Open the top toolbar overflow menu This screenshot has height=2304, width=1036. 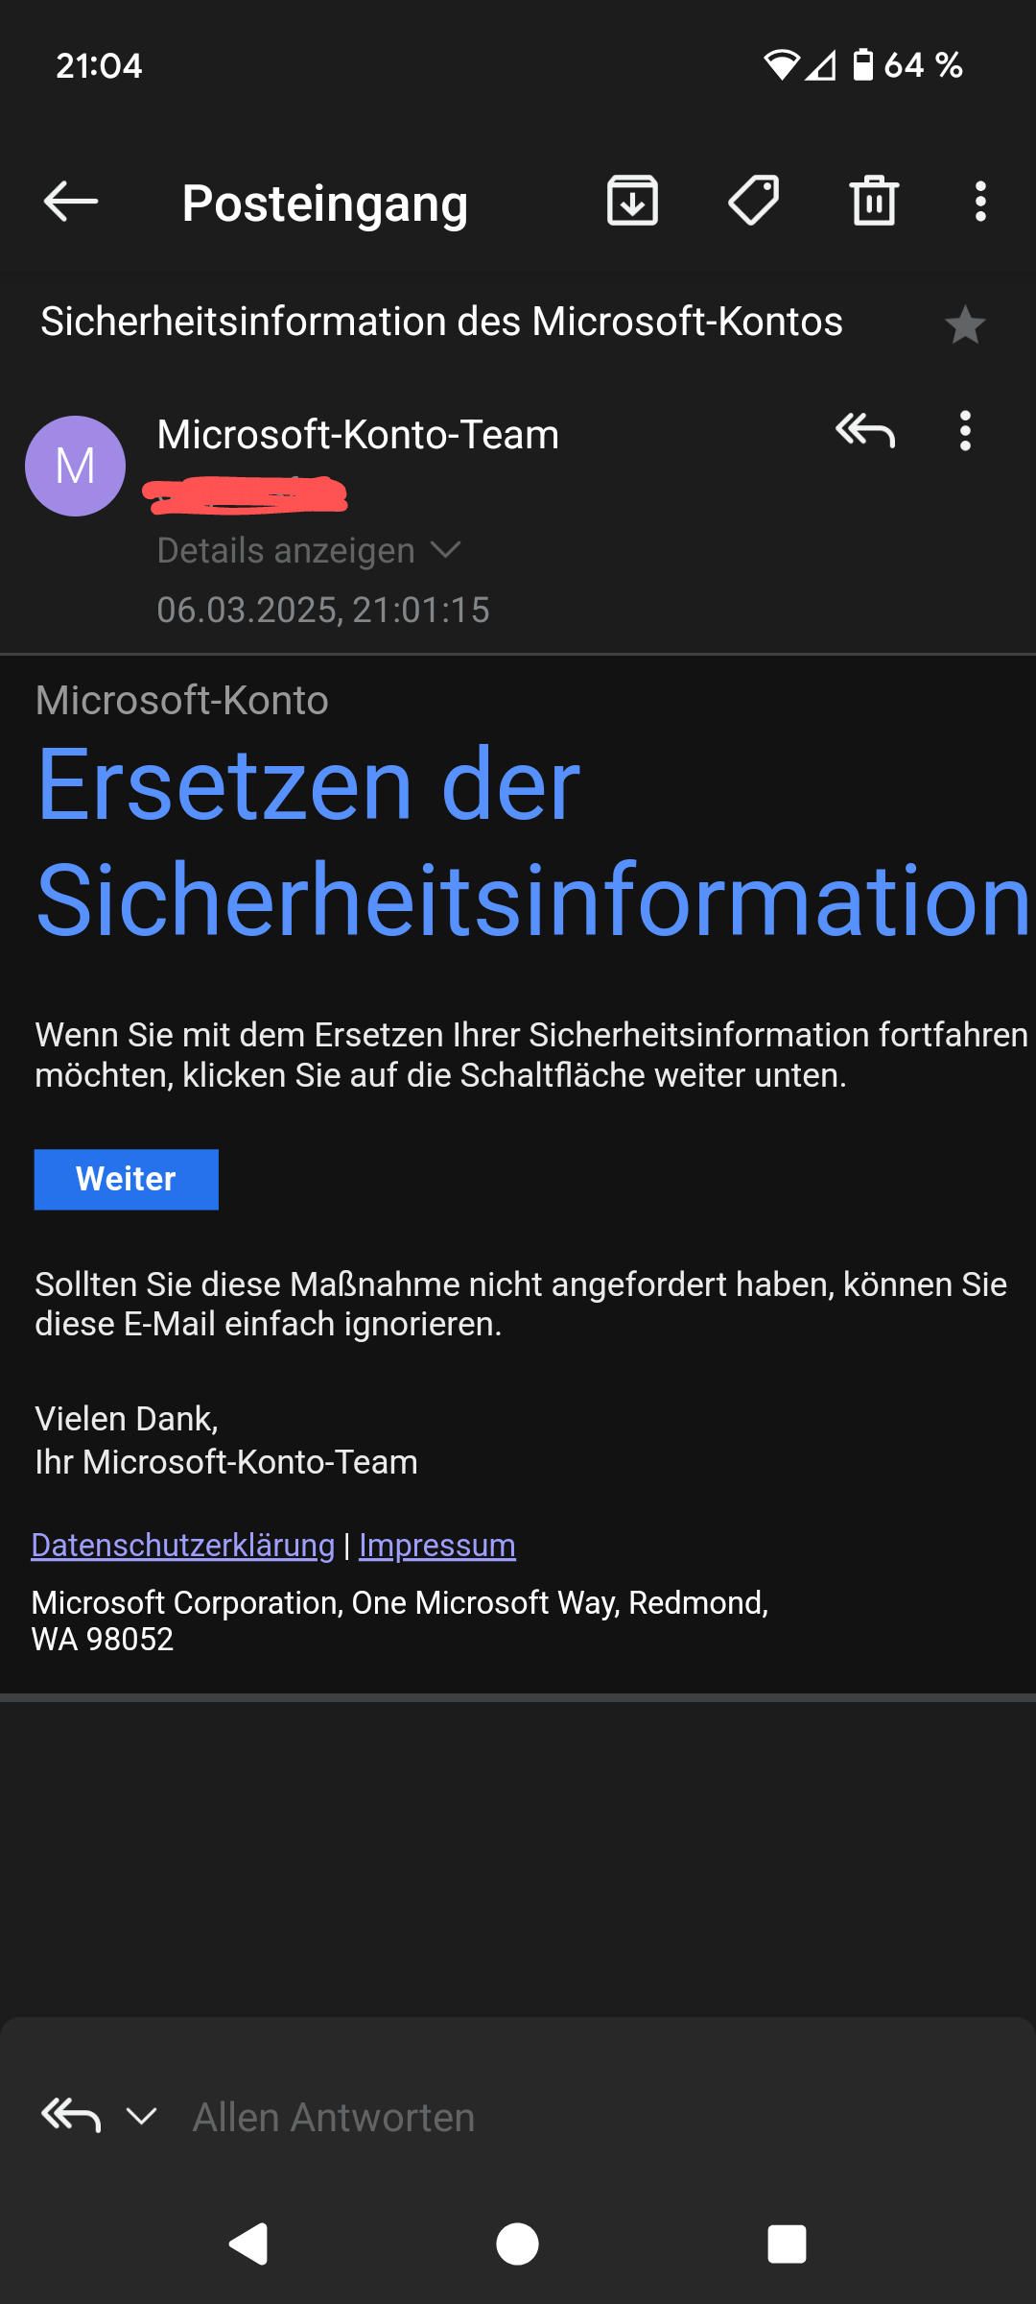[x=979, y=202]
